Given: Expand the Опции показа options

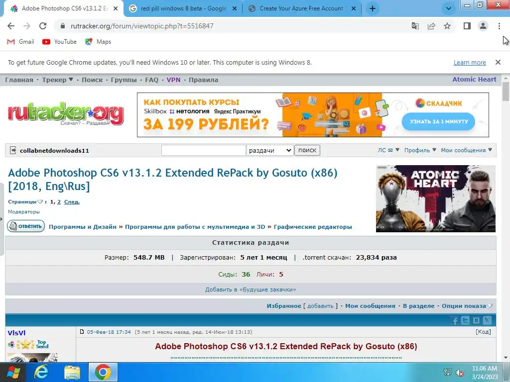Looking at the screenshot, I should coord(467,306).
